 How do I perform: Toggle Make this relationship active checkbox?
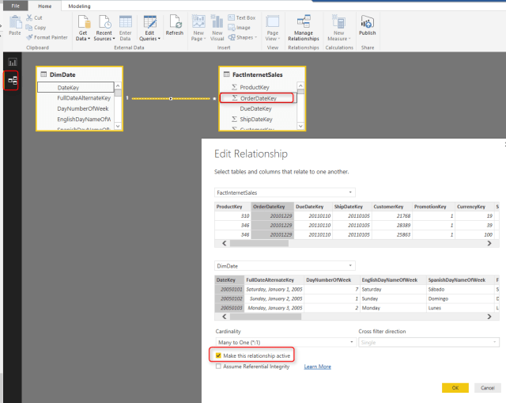218,355
